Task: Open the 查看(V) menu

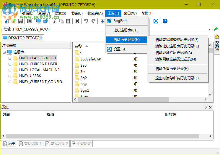Action: [44, 13]
